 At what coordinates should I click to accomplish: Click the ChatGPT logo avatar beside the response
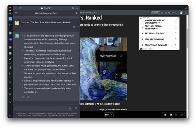coord(17,36)
